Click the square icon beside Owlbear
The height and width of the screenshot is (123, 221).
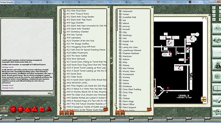tap(120, 98)
